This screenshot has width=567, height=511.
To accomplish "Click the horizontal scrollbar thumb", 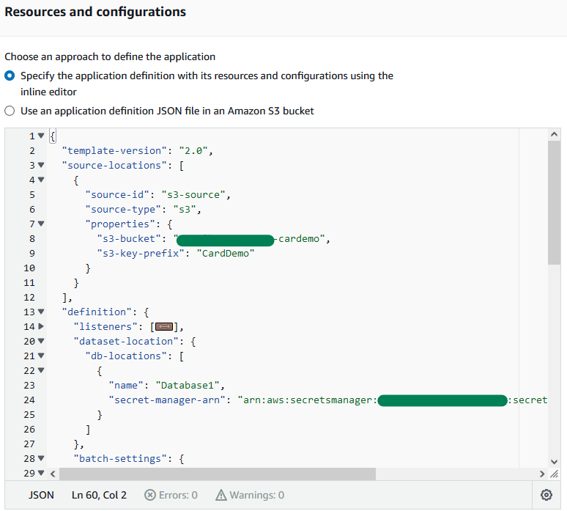I will [x=212, y=474].
